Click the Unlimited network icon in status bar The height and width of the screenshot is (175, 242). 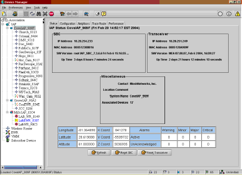[222, 172]
